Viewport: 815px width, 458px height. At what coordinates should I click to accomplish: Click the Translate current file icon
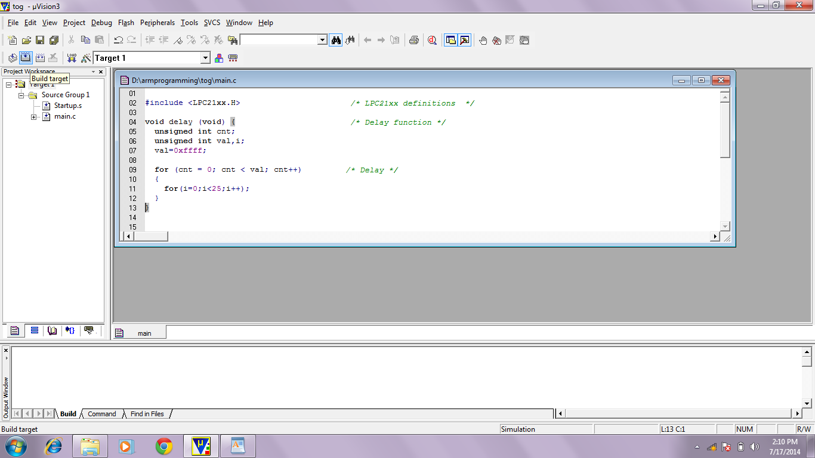pos(13,58)
